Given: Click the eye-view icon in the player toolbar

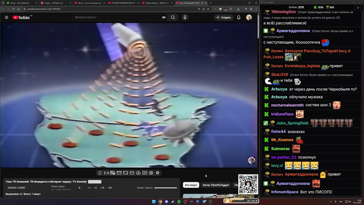Looking at the screenshot, I should [113, 173].
